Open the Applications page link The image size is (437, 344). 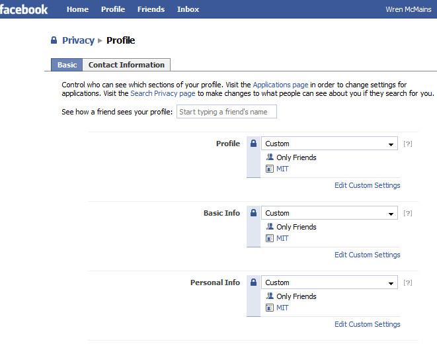click(280, 85)
